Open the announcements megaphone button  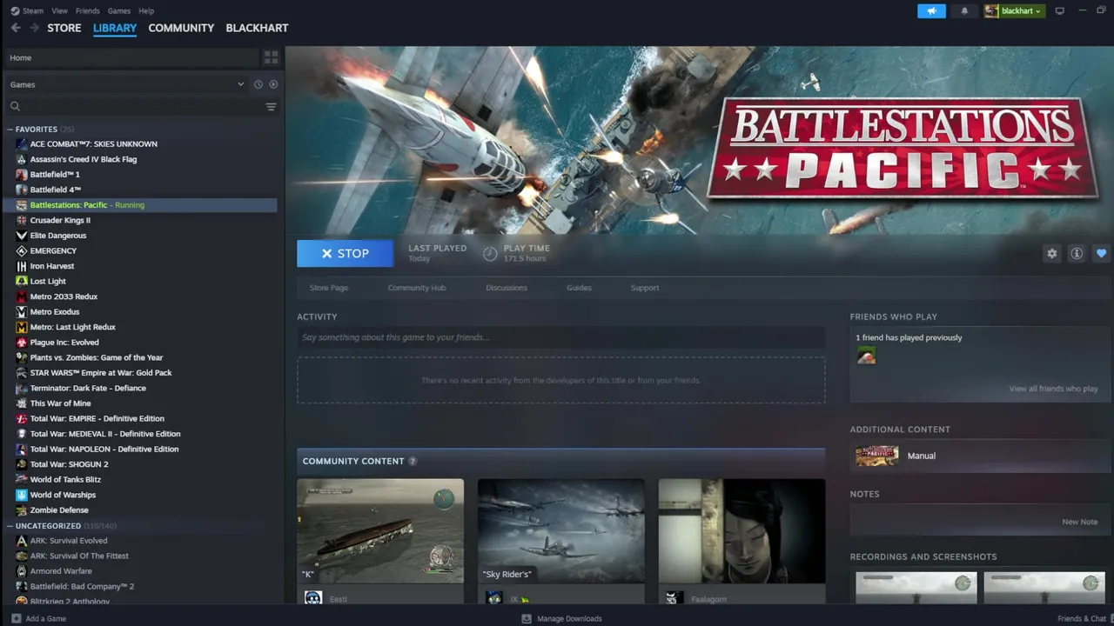pos(931,10)
